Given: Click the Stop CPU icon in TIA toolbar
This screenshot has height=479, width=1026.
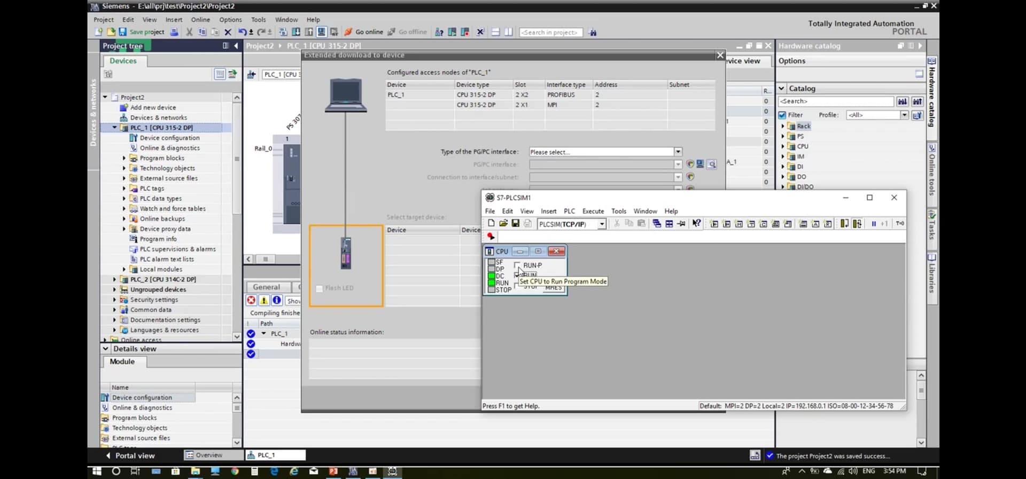Looking at the screenshot, I should [x=465, y=32].
